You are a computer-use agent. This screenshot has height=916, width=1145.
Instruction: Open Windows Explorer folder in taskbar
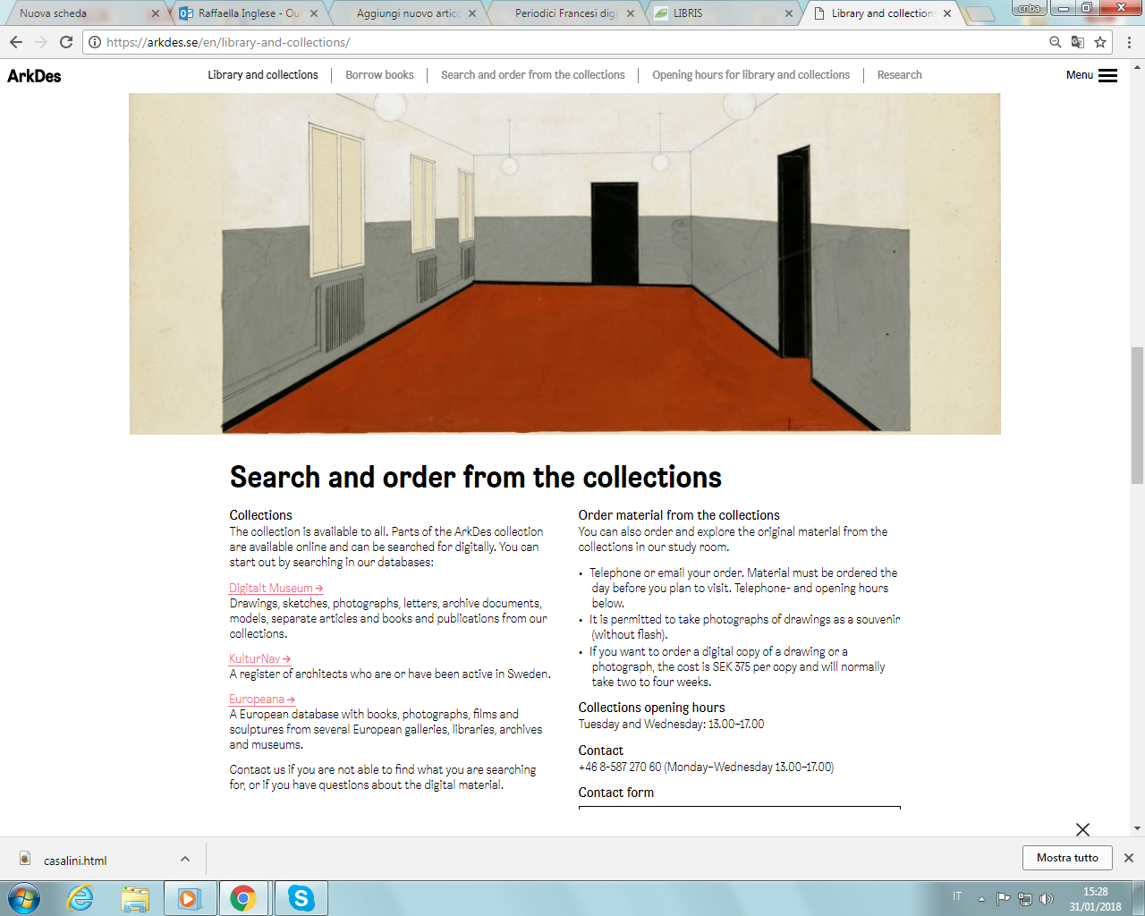135,898
